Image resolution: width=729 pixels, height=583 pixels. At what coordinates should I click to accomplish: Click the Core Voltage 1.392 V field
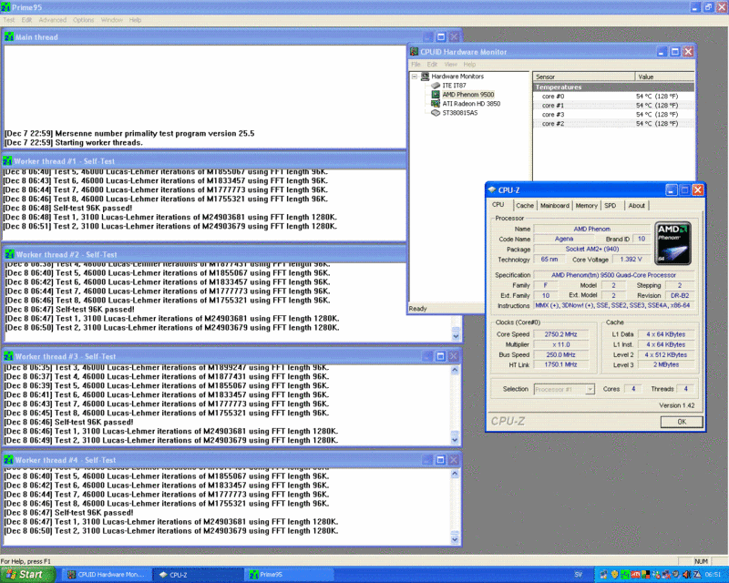tap(631, 260)
